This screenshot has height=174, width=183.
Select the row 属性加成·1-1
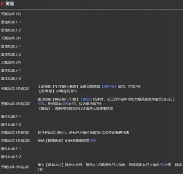pyautogui.click(x=11, y=22)
